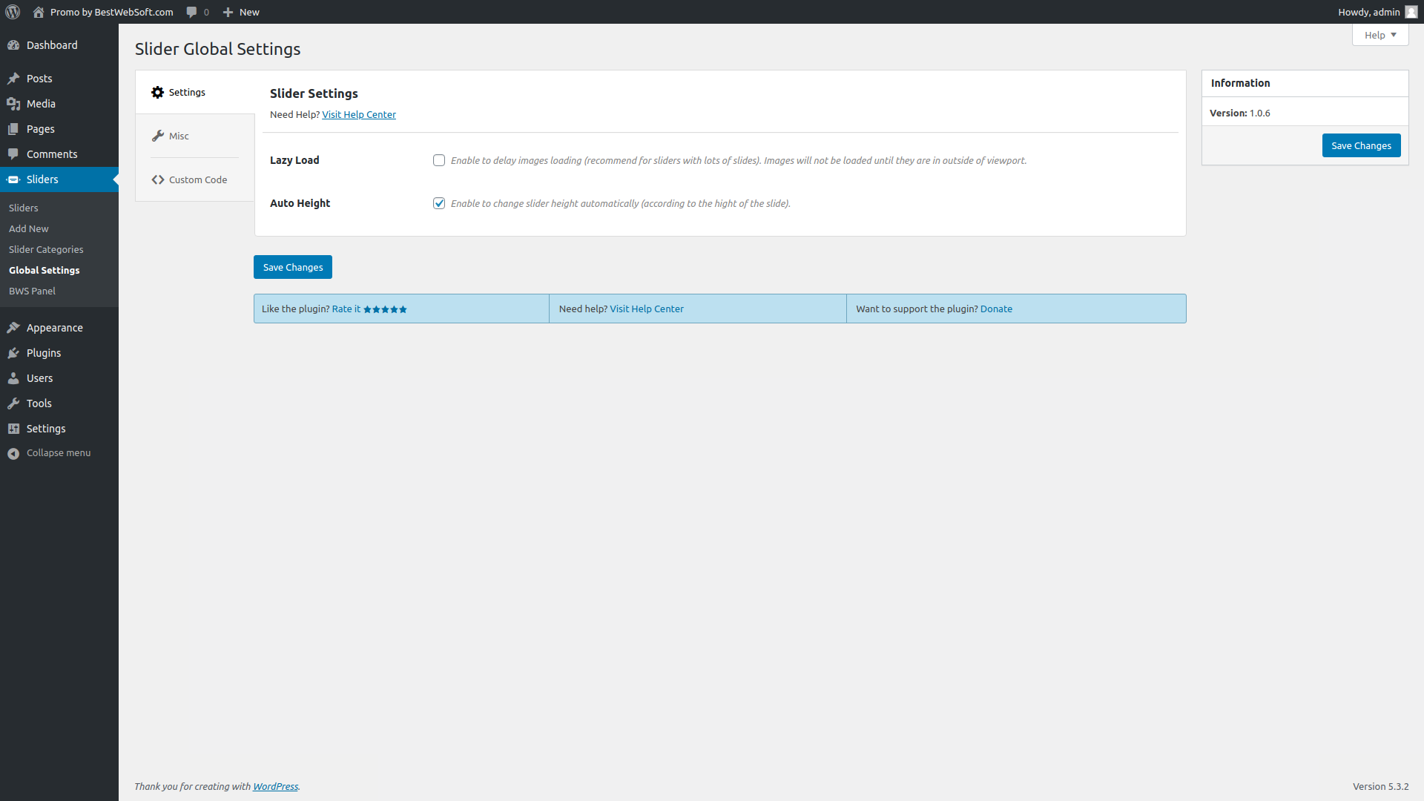Click the WordPress logo icon
The height and width of the screenshot is (801, 1424).
[13, 12]
